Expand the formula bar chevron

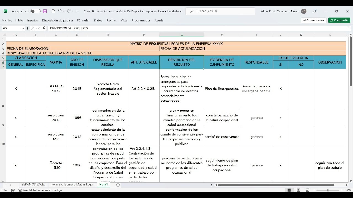click(349, 28)
